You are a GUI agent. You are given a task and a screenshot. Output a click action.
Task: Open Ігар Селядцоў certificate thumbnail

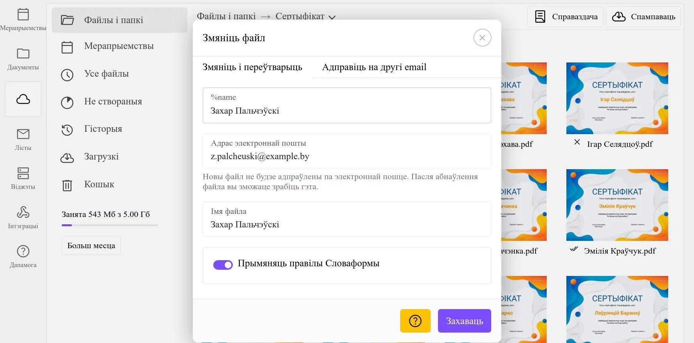(617, 98)
